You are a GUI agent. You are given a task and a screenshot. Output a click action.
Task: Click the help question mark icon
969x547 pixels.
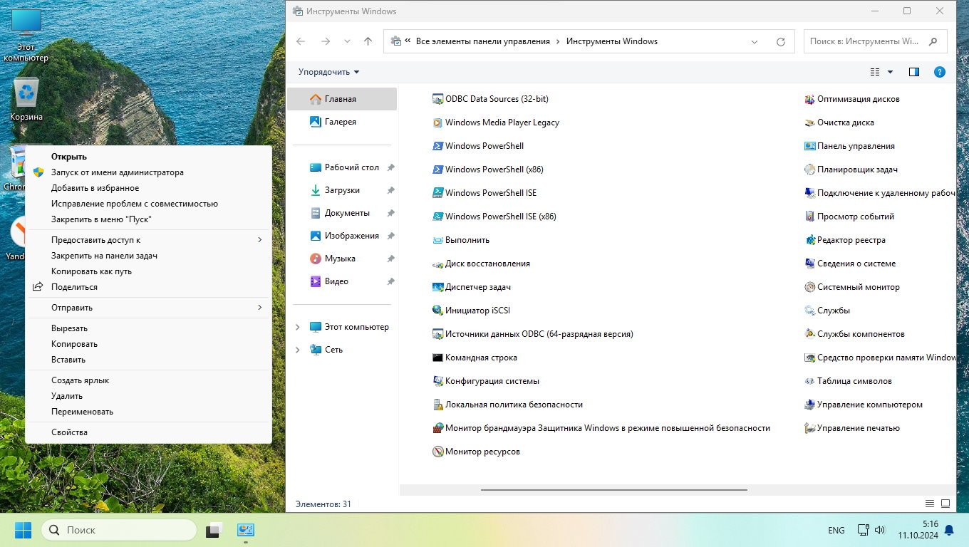click(x=939, y=72)
